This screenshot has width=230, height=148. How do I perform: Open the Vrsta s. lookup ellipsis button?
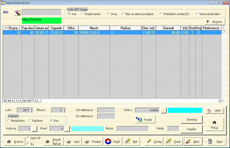point(164,111)
